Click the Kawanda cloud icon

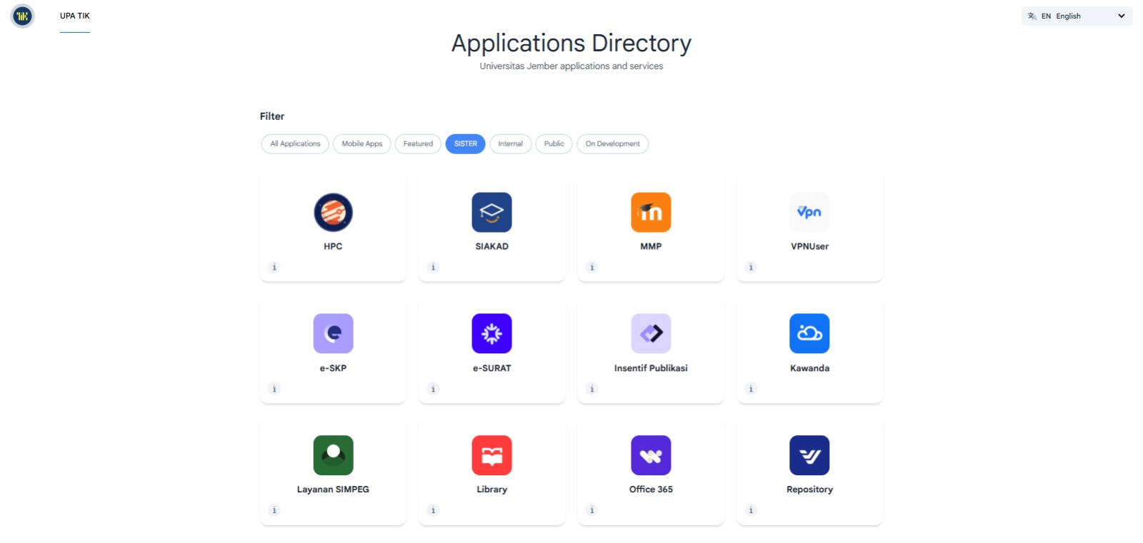point(809,333)
